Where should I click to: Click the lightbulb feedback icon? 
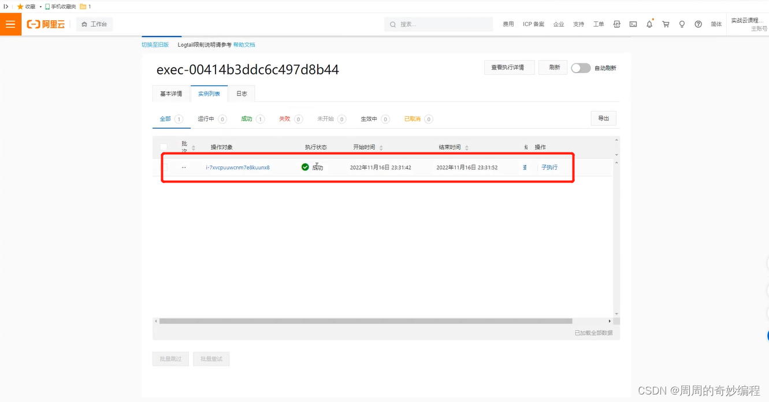point(682,24)
